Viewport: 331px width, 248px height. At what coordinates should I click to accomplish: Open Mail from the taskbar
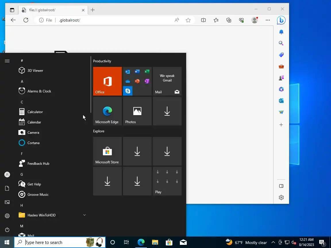pos(183,242)
